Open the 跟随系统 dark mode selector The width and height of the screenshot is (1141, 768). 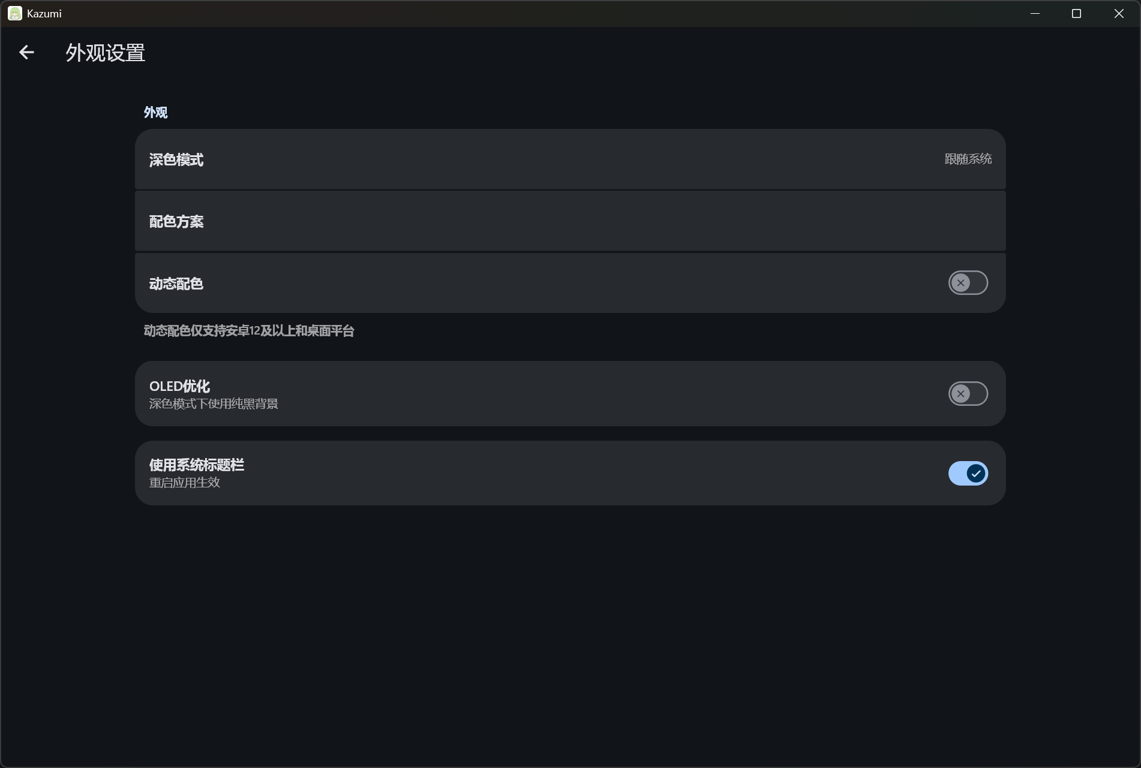pyautogui.click(x=968, y=159)
